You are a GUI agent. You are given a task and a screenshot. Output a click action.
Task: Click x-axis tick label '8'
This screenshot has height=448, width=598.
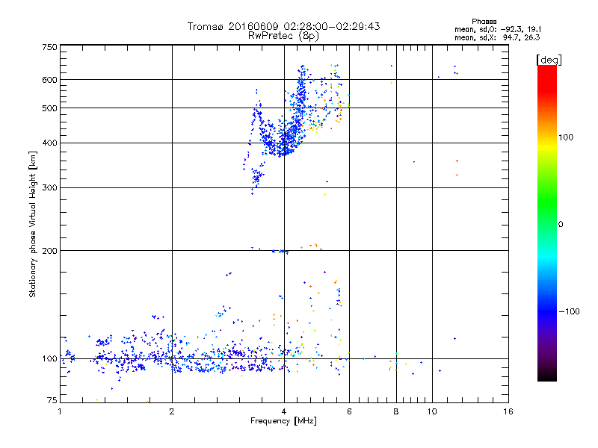(x=396, y=411)
